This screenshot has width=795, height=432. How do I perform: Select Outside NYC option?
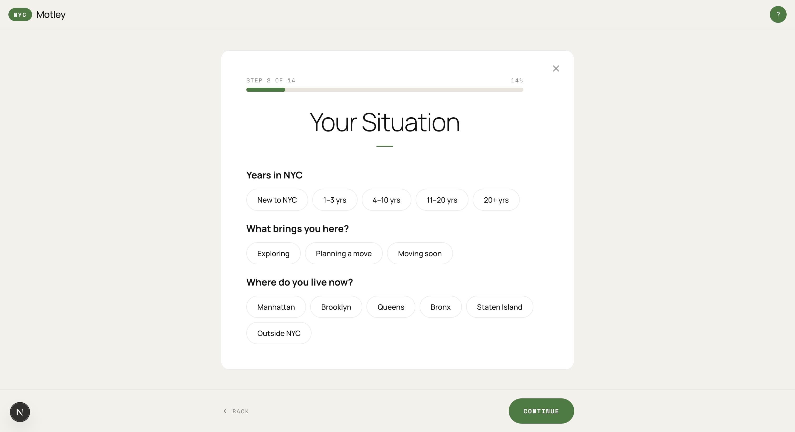pos(279,333)
